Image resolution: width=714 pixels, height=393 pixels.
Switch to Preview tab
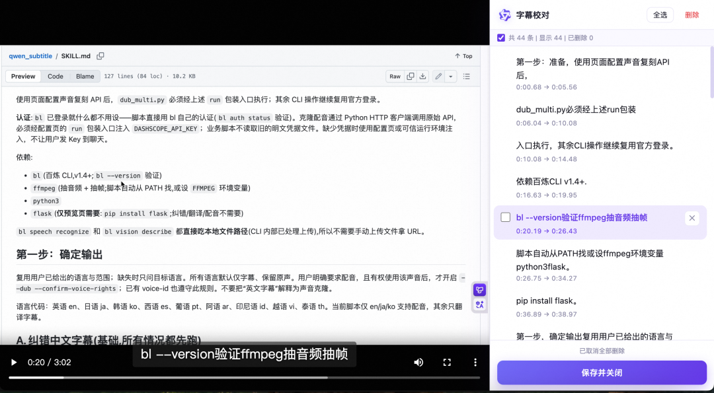(x=23, y=77)
